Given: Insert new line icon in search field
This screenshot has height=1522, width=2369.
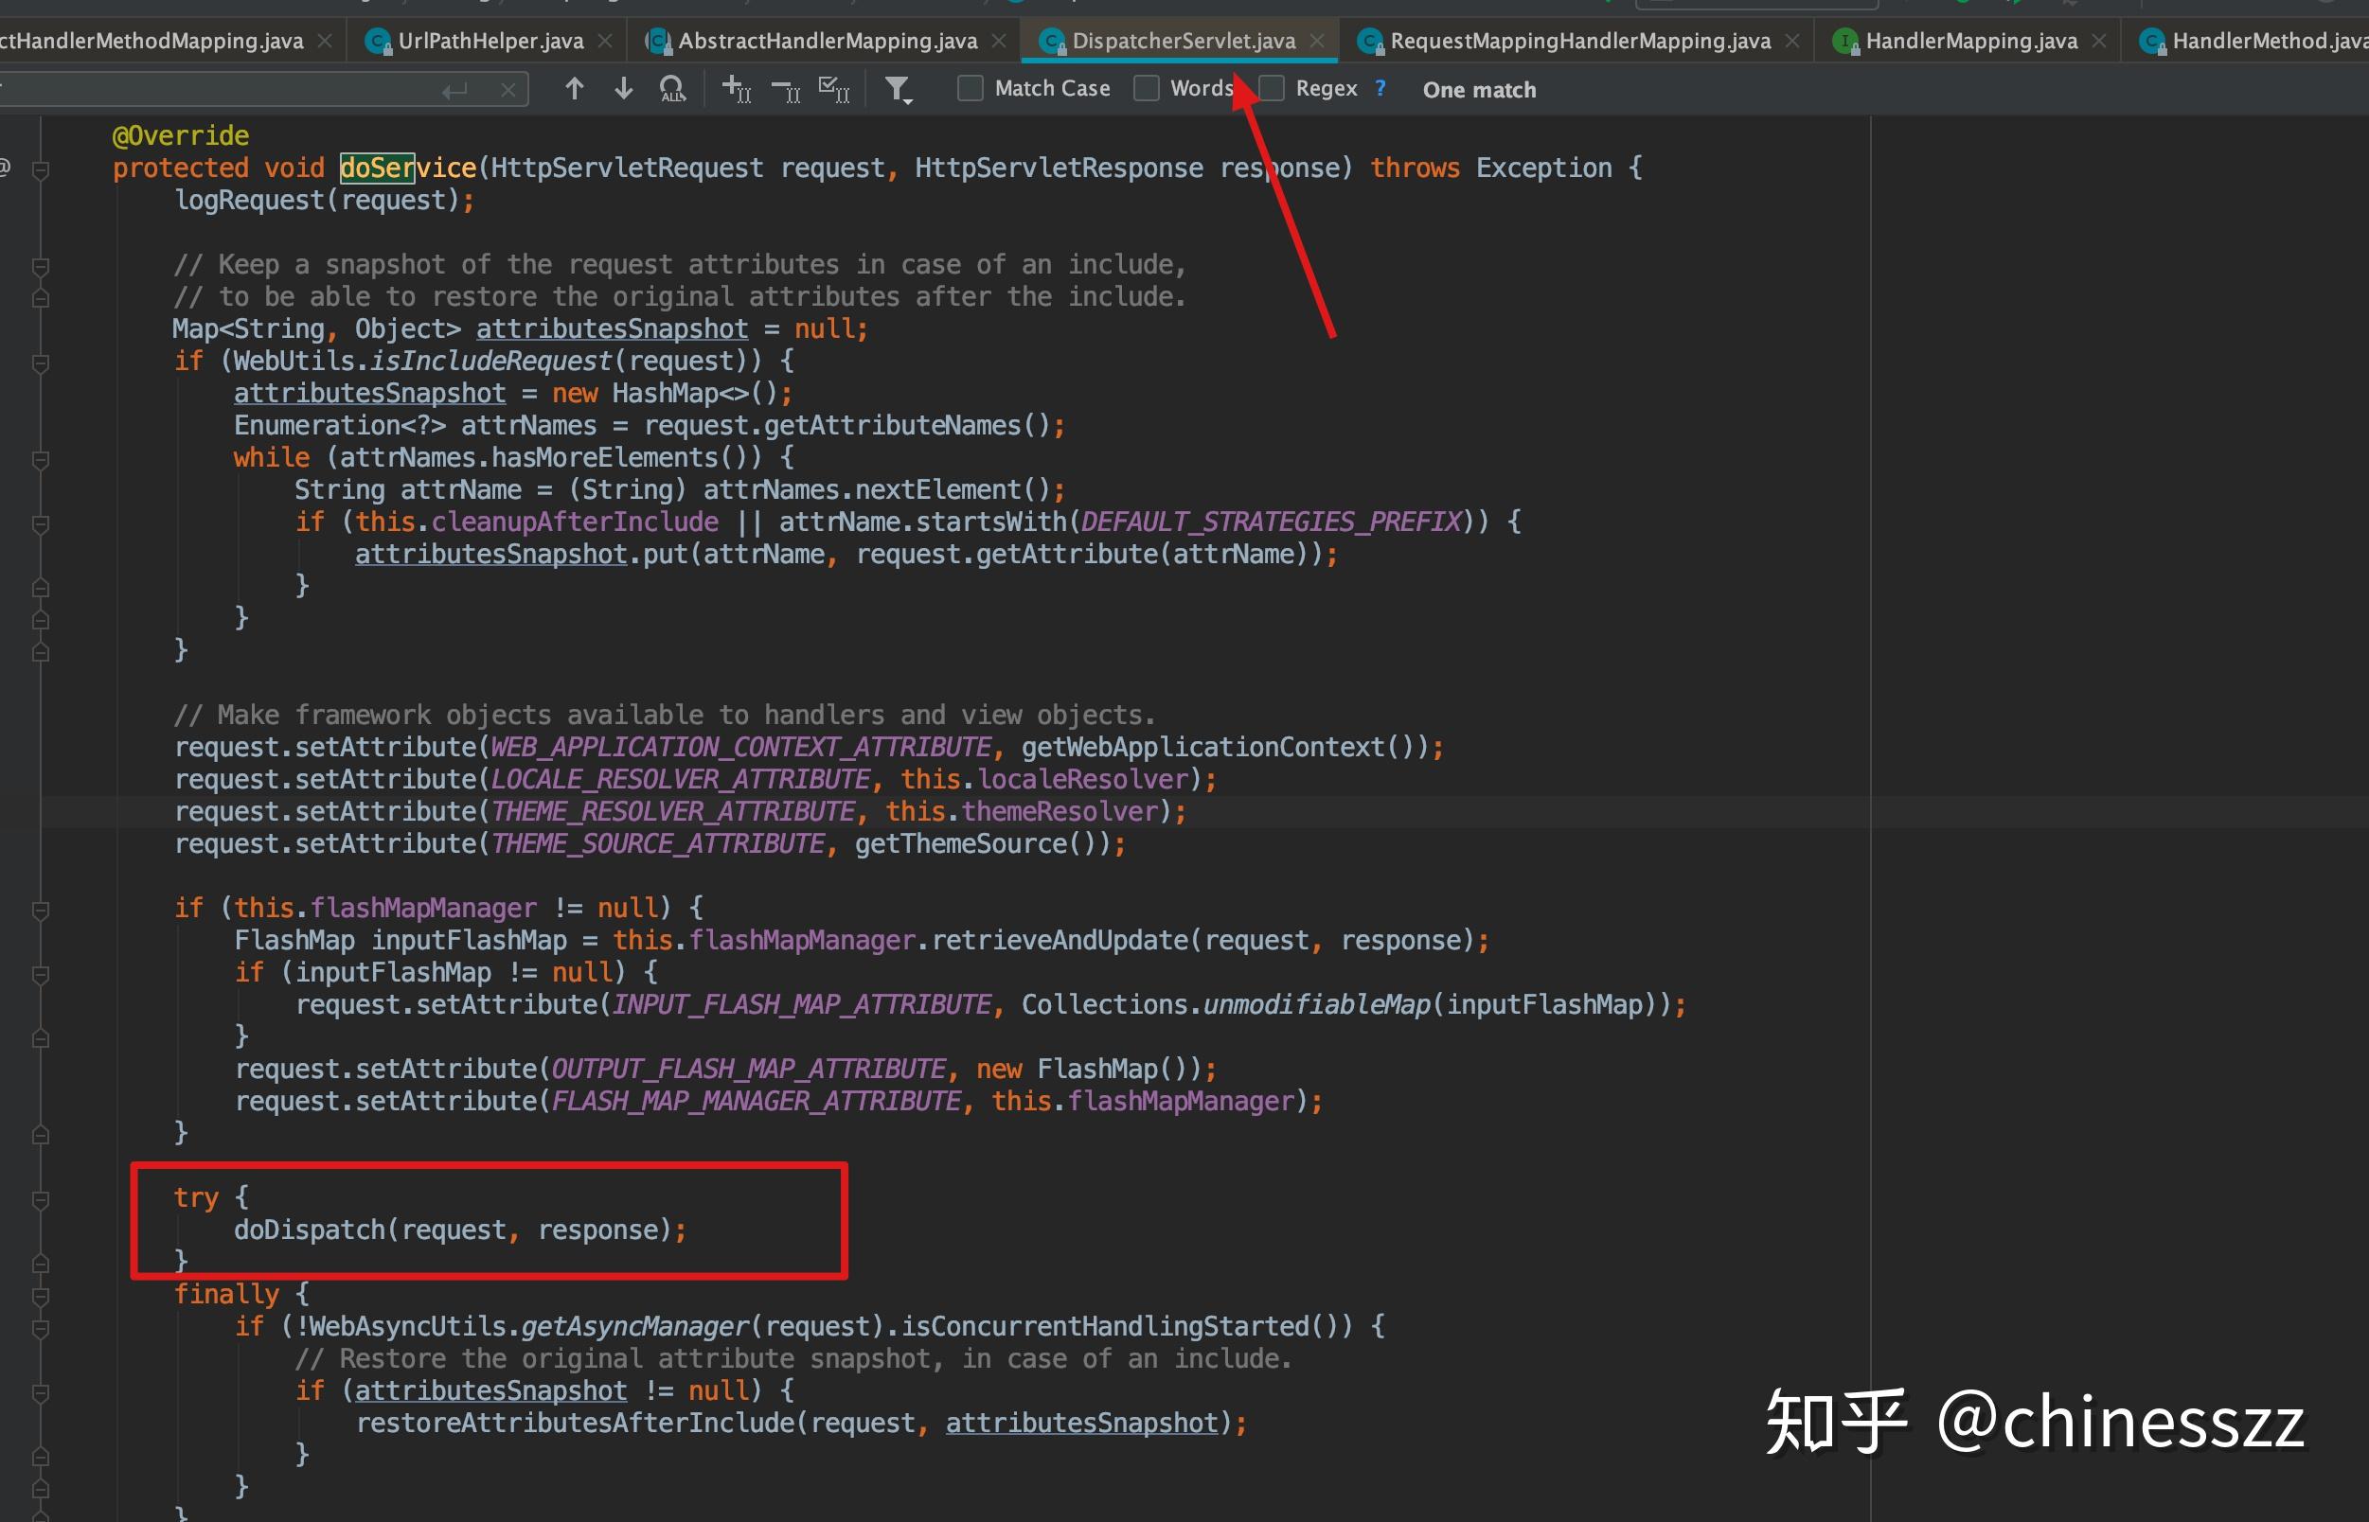Looking at the screenshot, I should 454,91.
